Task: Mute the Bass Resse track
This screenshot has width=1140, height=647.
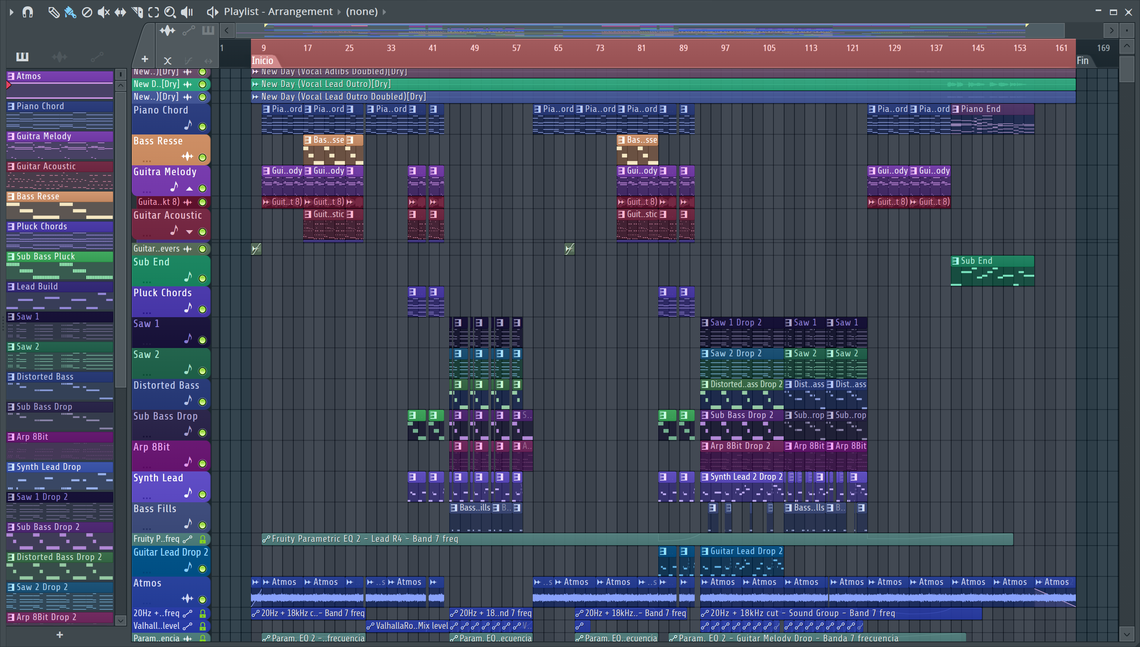Action: 202,157
